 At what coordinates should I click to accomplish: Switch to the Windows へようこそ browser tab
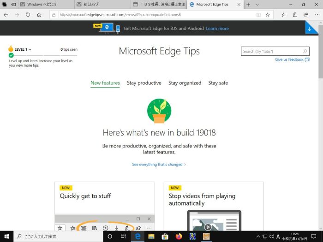point(44,5)
